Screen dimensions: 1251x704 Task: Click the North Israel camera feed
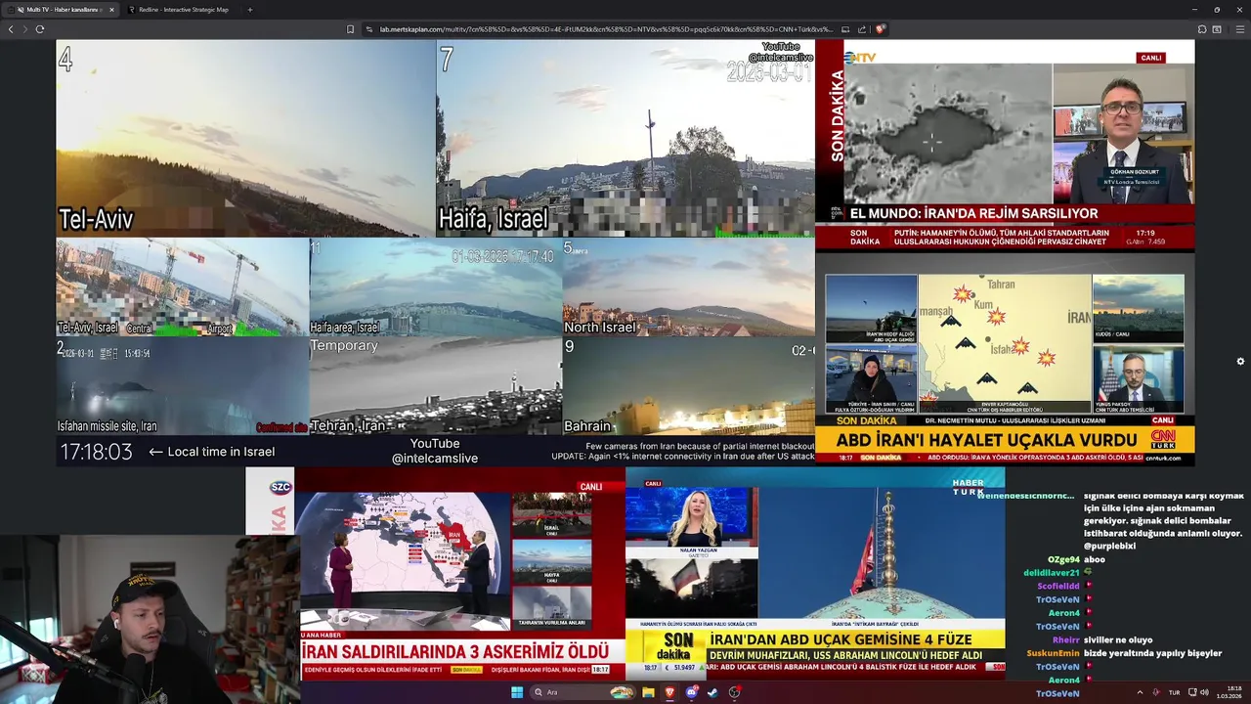point(689,287)
